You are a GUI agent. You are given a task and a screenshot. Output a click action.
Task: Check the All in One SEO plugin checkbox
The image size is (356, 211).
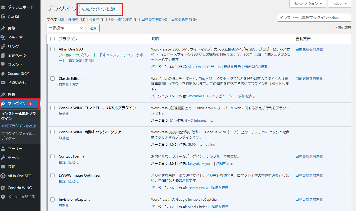[x=52, y=49]
